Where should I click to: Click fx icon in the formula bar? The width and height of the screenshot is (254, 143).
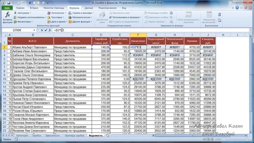[50, 30]
